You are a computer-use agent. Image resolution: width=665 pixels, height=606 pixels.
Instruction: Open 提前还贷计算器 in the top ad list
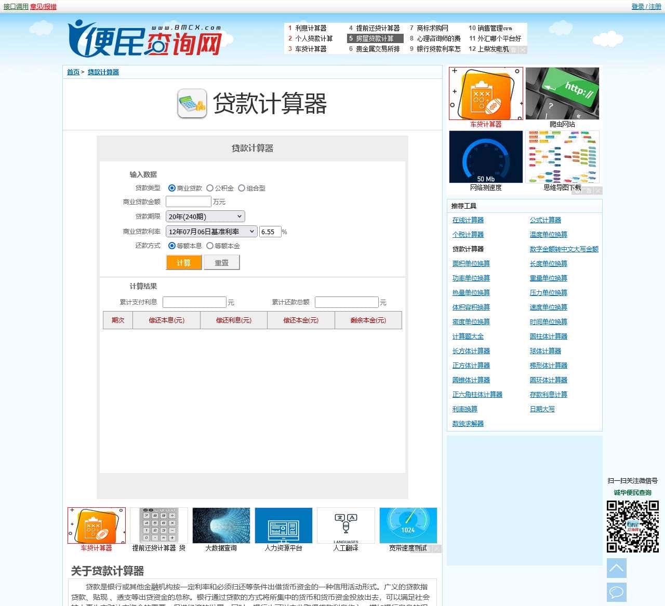click(378, 28)
